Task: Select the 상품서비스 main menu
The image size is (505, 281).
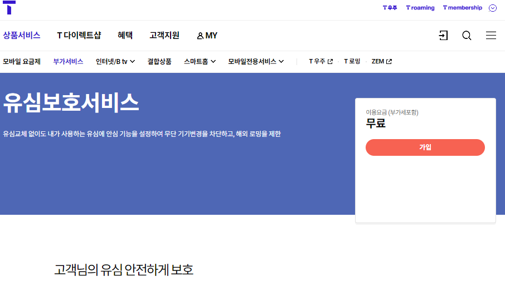Action: (22, 36)
